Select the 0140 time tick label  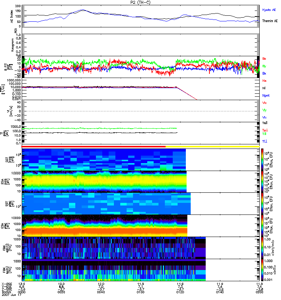point(220,292)
